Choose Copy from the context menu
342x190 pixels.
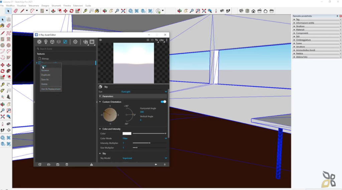[51, 66]
